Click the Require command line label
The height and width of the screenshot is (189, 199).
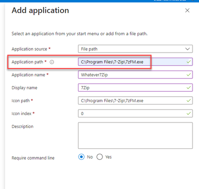tap(33, 158)
